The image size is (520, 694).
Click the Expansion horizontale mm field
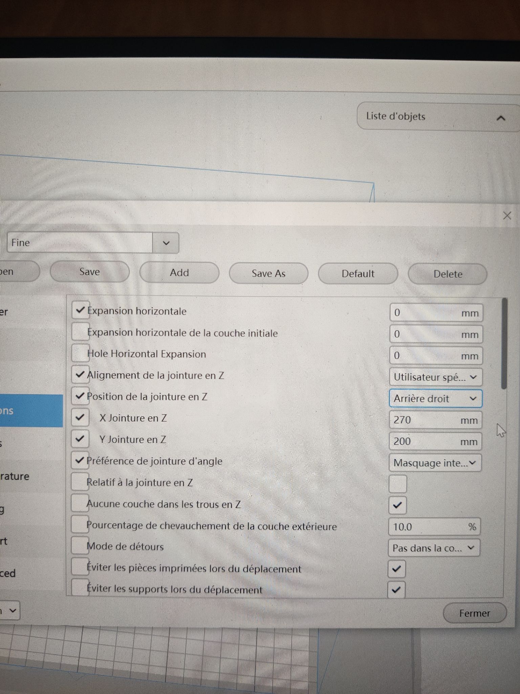[x=436, y=313]
